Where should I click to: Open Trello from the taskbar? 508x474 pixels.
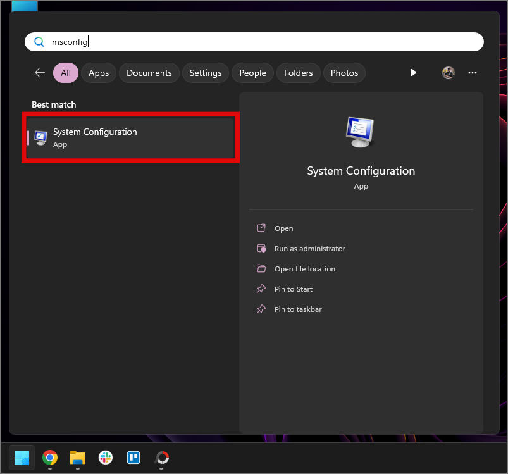point(133,458)
